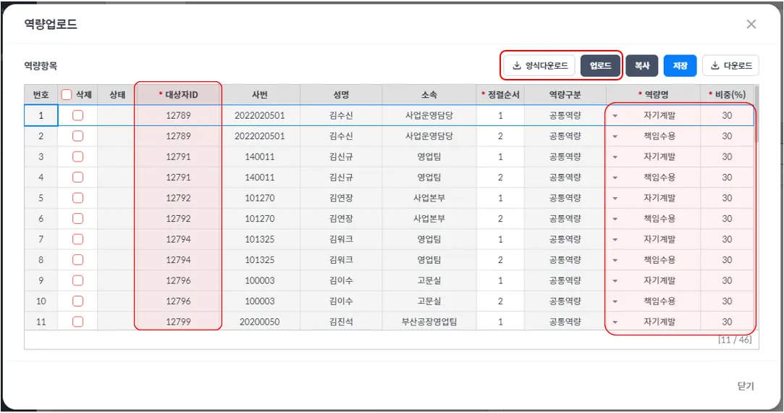Select row number 1 cell
Viewport: 784px width, 413px height.
click(41, 116)
